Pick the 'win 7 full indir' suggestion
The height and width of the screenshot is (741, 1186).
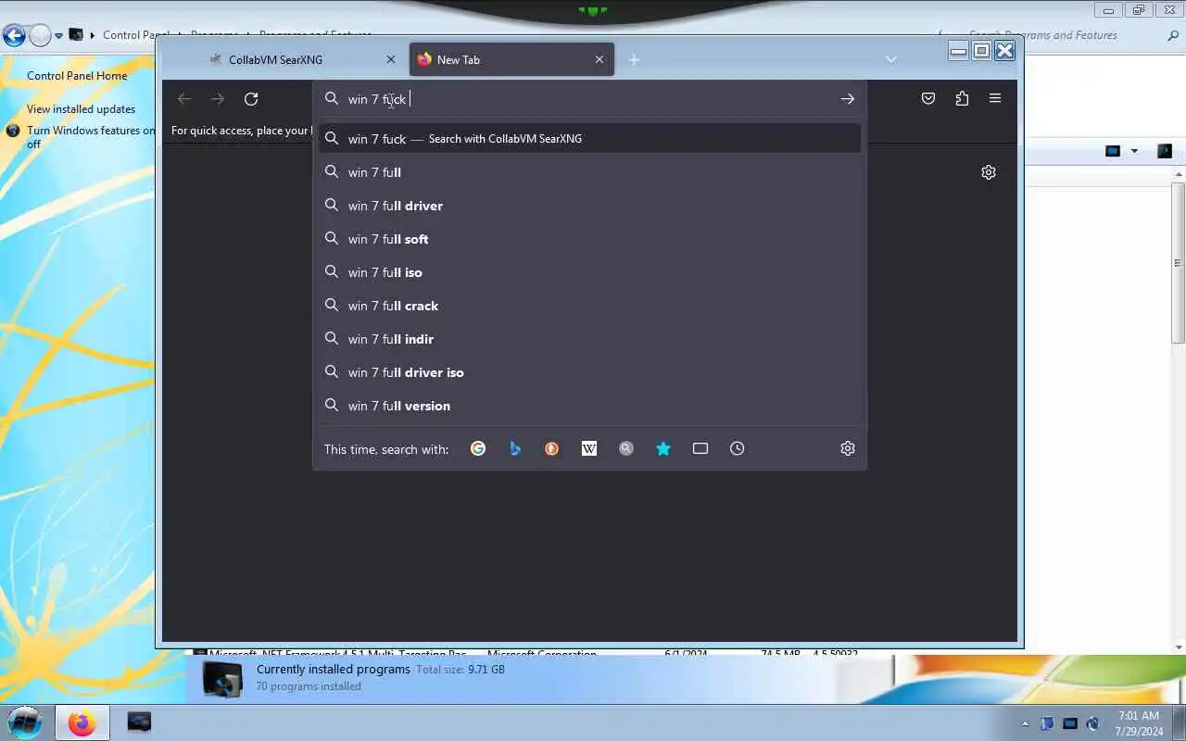[589, 339]
